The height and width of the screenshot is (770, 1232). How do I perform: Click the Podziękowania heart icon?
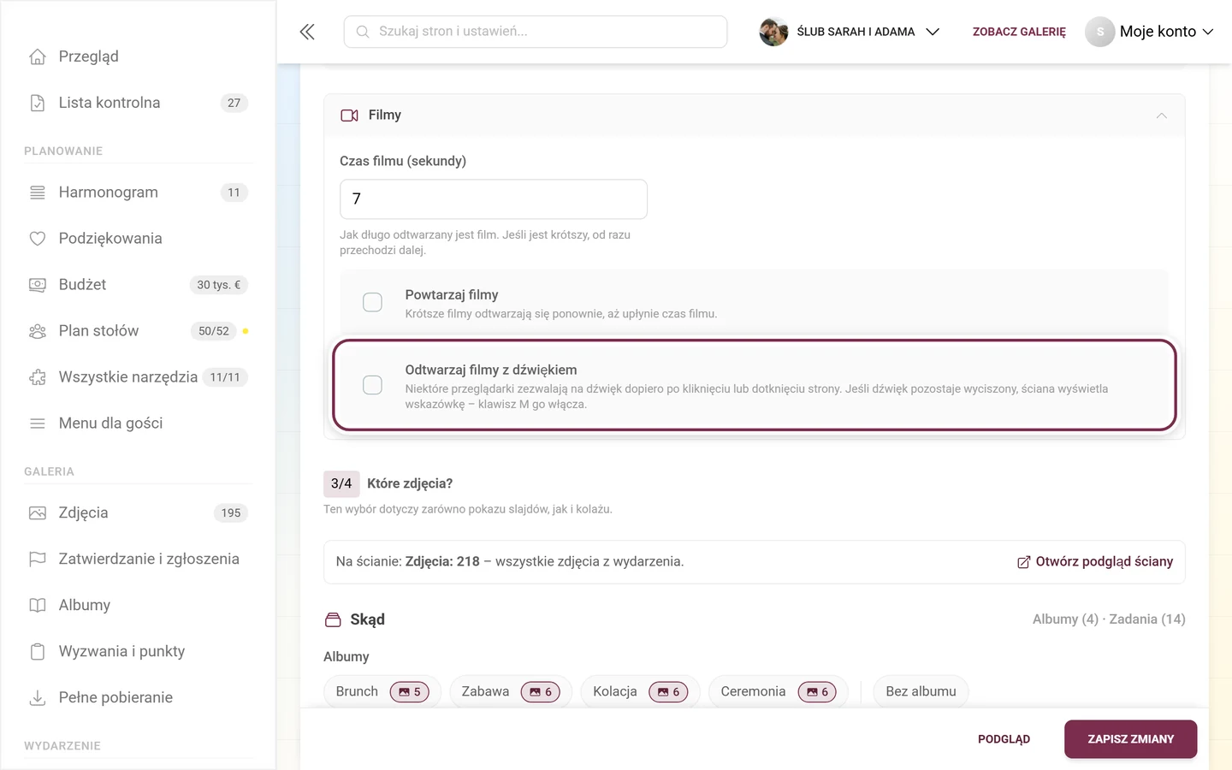tap(38, 239)
